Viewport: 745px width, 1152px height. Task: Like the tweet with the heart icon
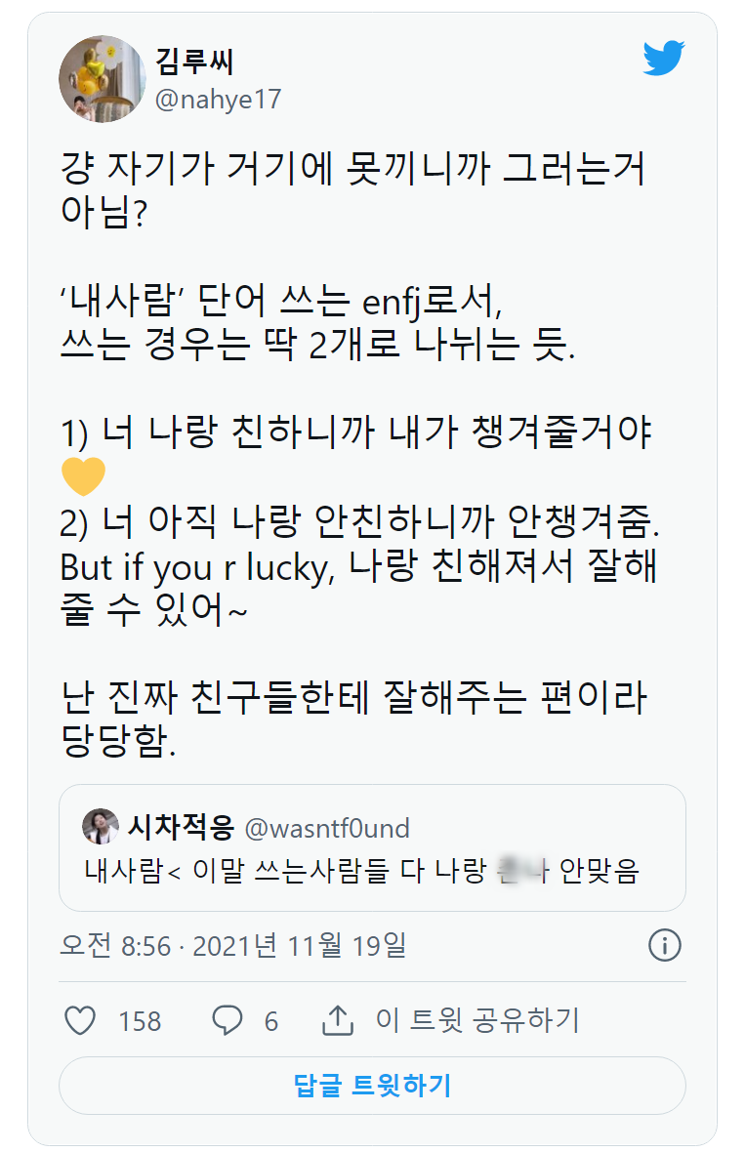(80, 1020)
